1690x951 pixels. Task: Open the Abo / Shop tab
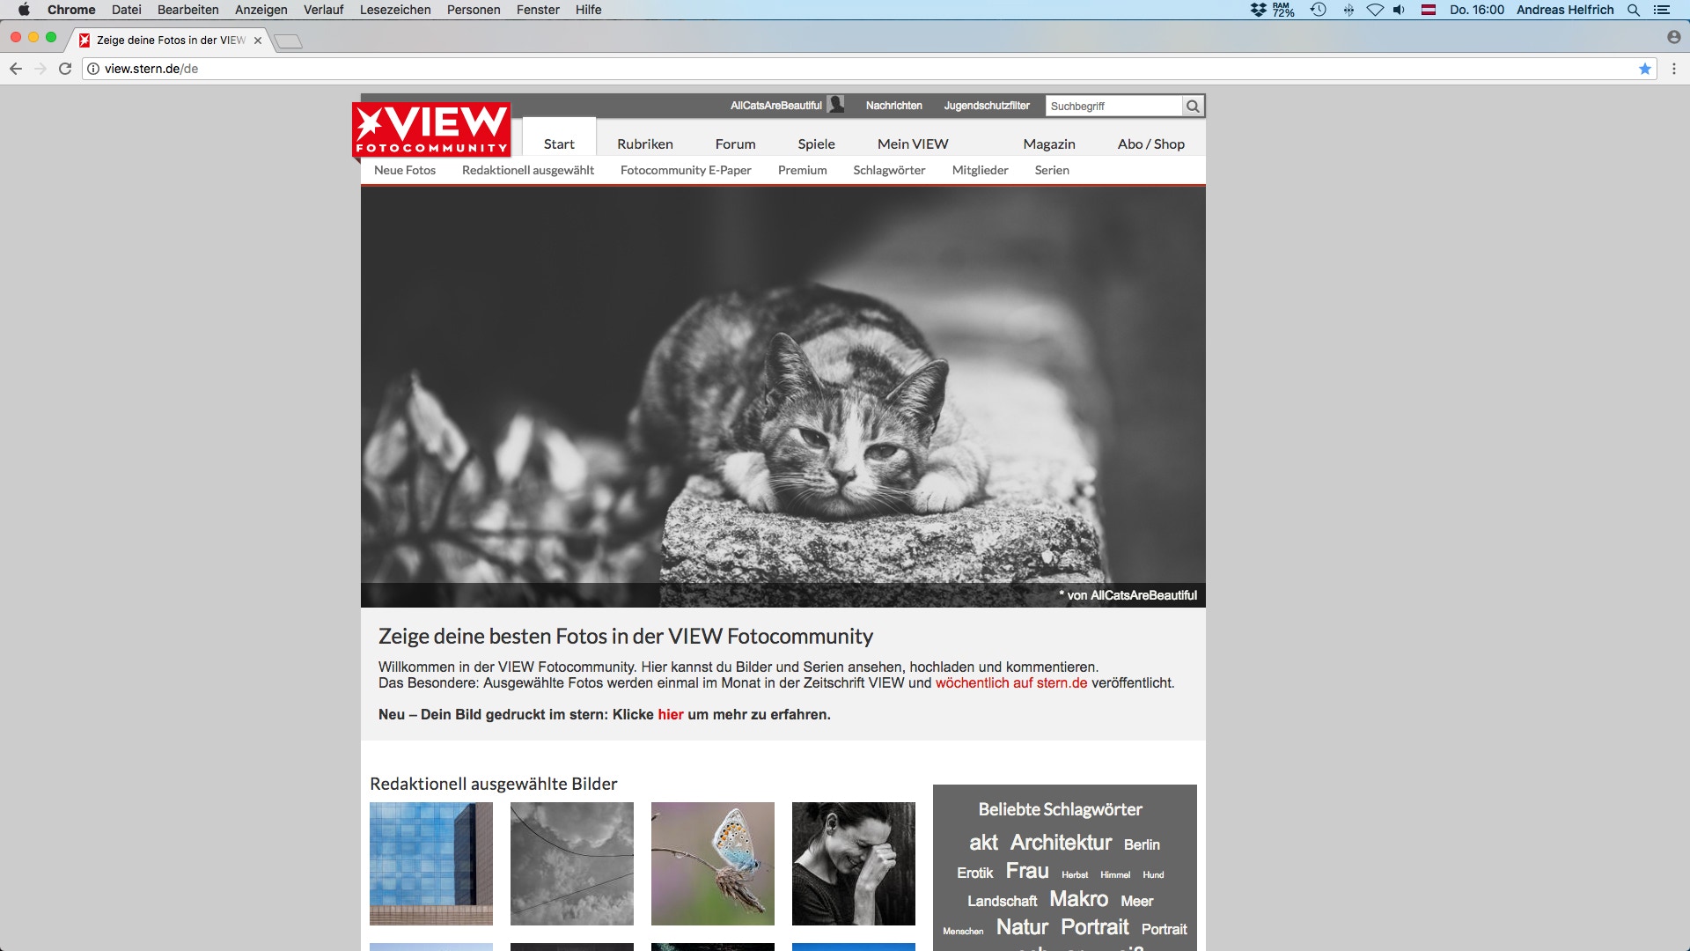tap(1151, 144)
